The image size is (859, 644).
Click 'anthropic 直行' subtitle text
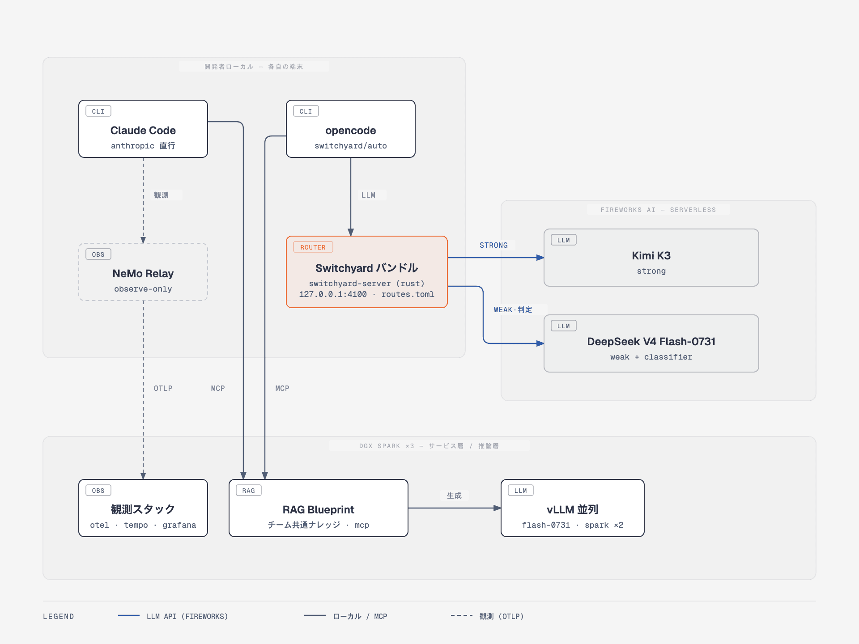143,146
